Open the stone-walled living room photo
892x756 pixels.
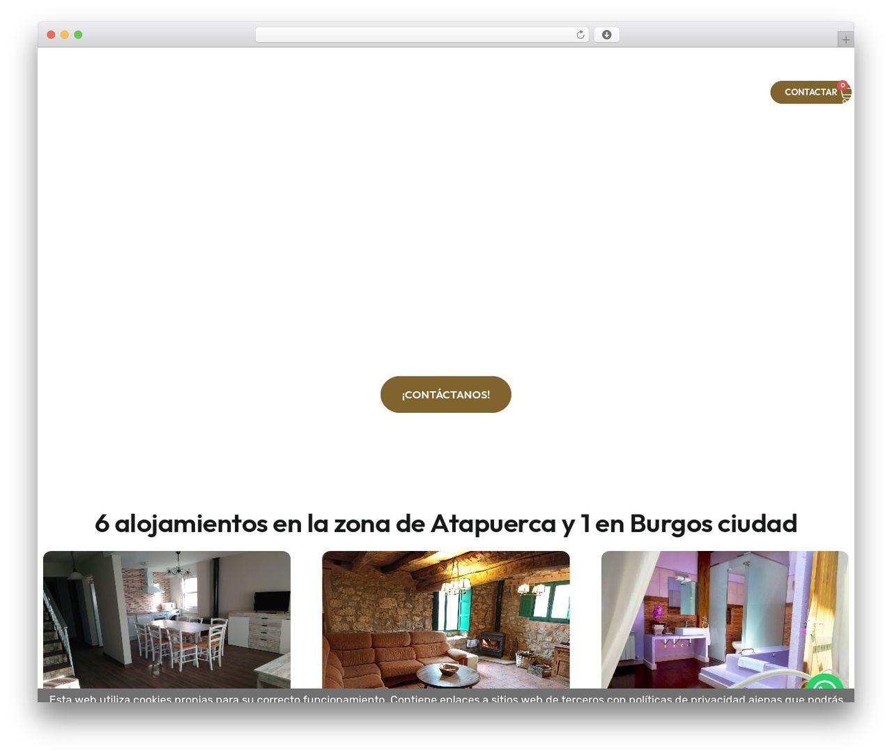[x=446, y=620]
